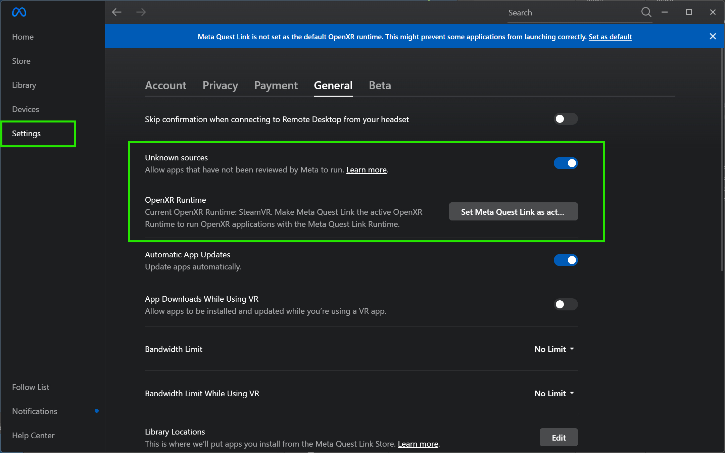725x453 pixels.
Task: Select Settings in the sidebar
Action: pyautogui.click(x=26, y=134)
